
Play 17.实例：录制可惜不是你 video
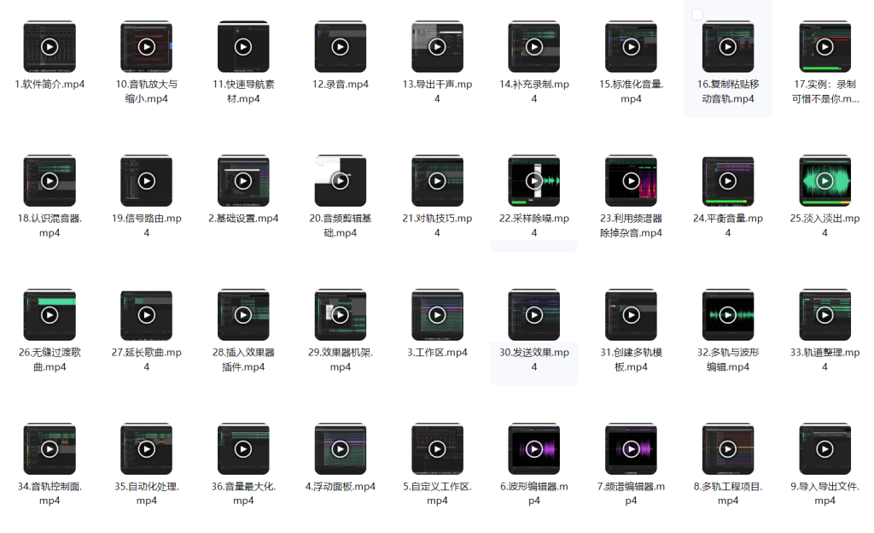pos(824,47)
